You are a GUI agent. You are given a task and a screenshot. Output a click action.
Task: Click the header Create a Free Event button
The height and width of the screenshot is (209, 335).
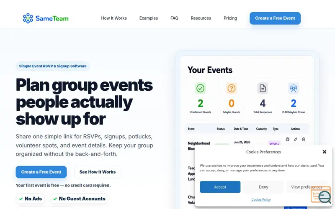pyautogui.click(x=275, y=18)
